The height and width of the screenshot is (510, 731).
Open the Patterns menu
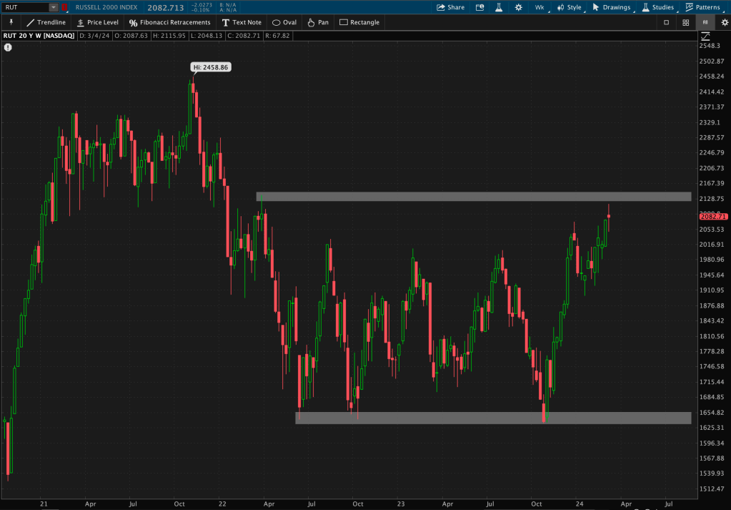pos(702,7)
